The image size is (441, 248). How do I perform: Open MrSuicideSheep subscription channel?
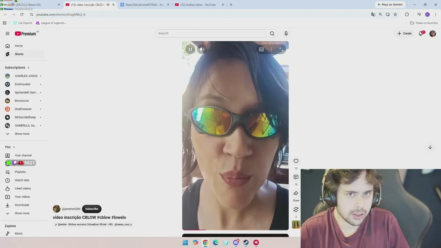[24, 117]
